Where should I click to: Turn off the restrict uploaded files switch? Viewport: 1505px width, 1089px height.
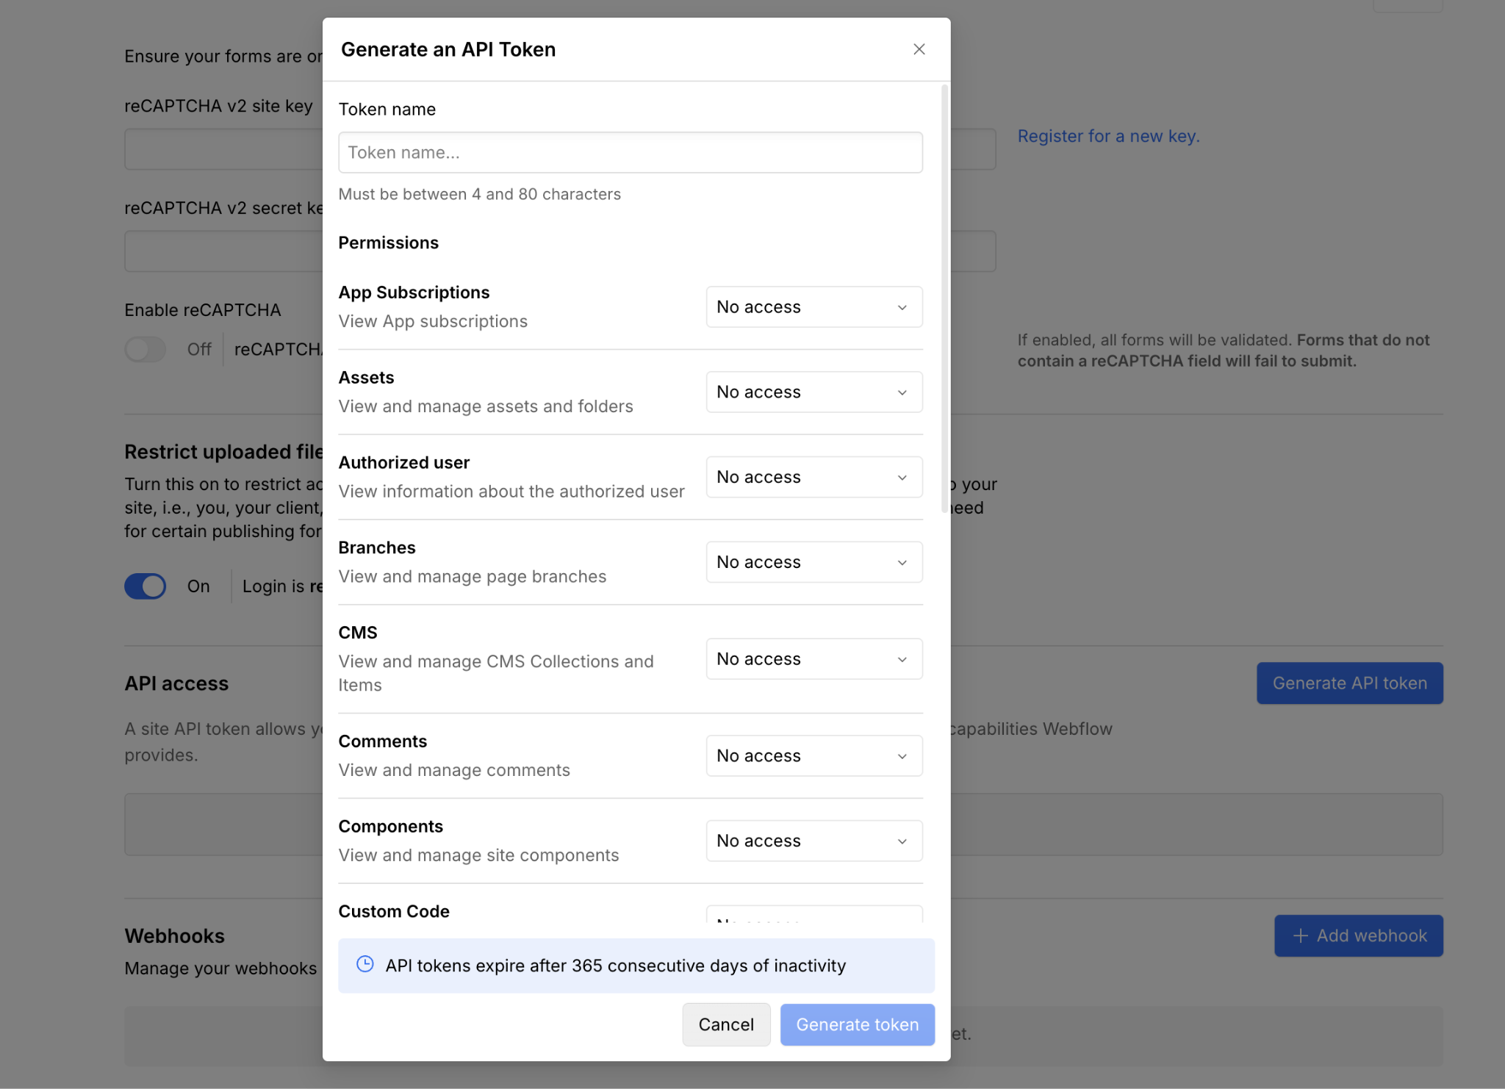pos(145,586)
